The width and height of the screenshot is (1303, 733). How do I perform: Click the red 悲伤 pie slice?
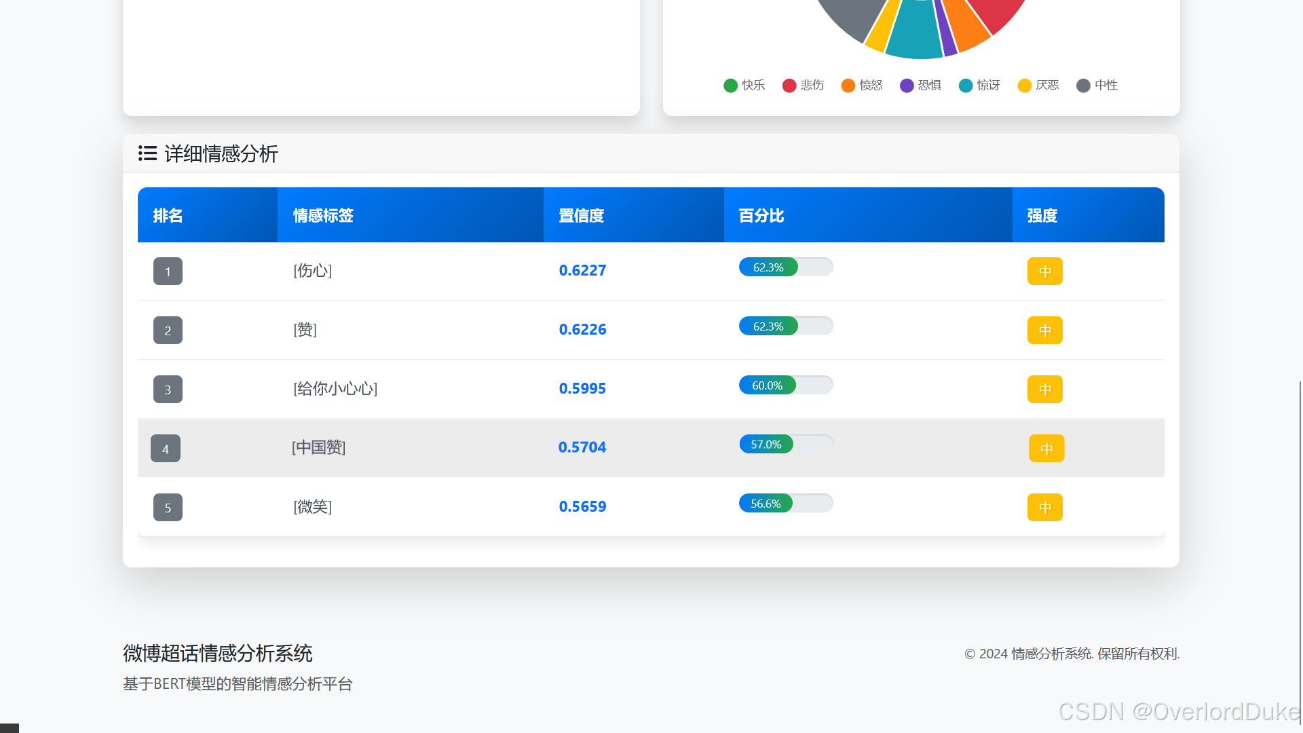(x=996, y=12)
